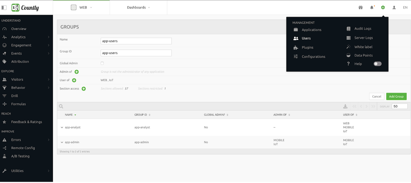
Task: Add application with the 'Admin of' plus icon
Action: 77,72
